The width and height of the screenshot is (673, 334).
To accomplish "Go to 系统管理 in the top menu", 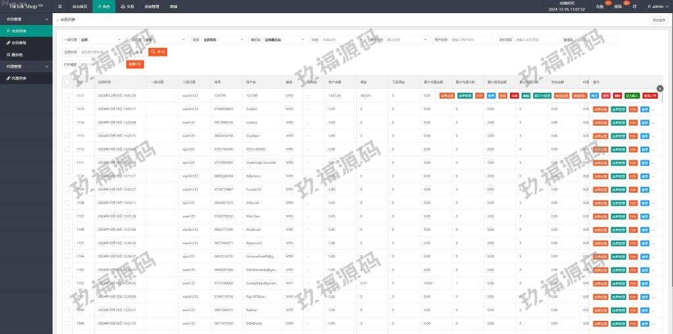I will [152, 6].
